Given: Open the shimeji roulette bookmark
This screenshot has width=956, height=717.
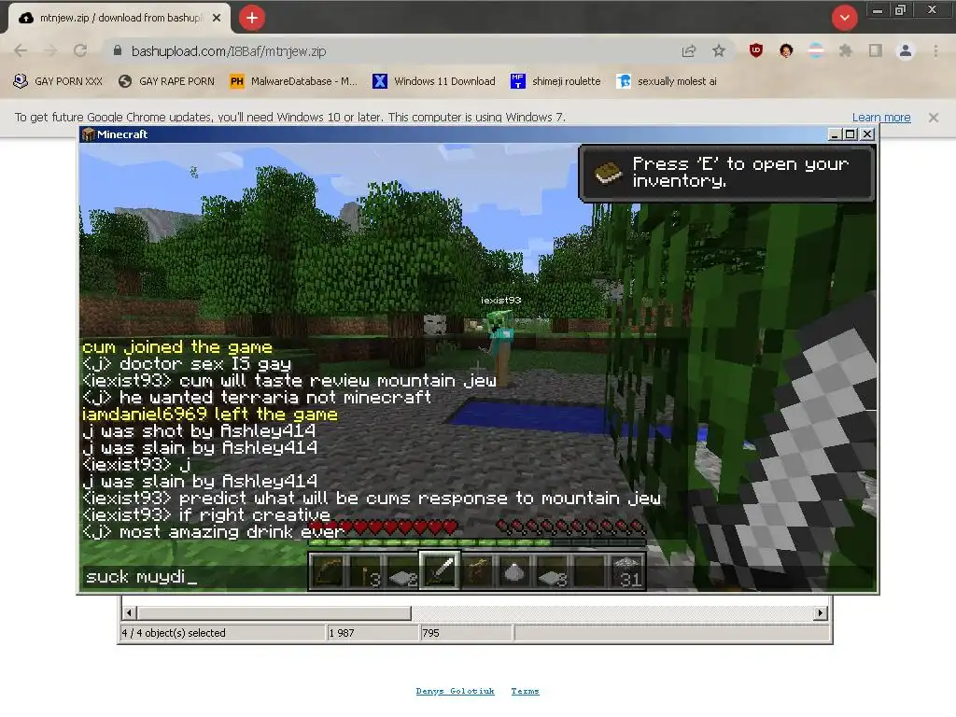Looking at the screenshot, I should click(x=555, y=81).
